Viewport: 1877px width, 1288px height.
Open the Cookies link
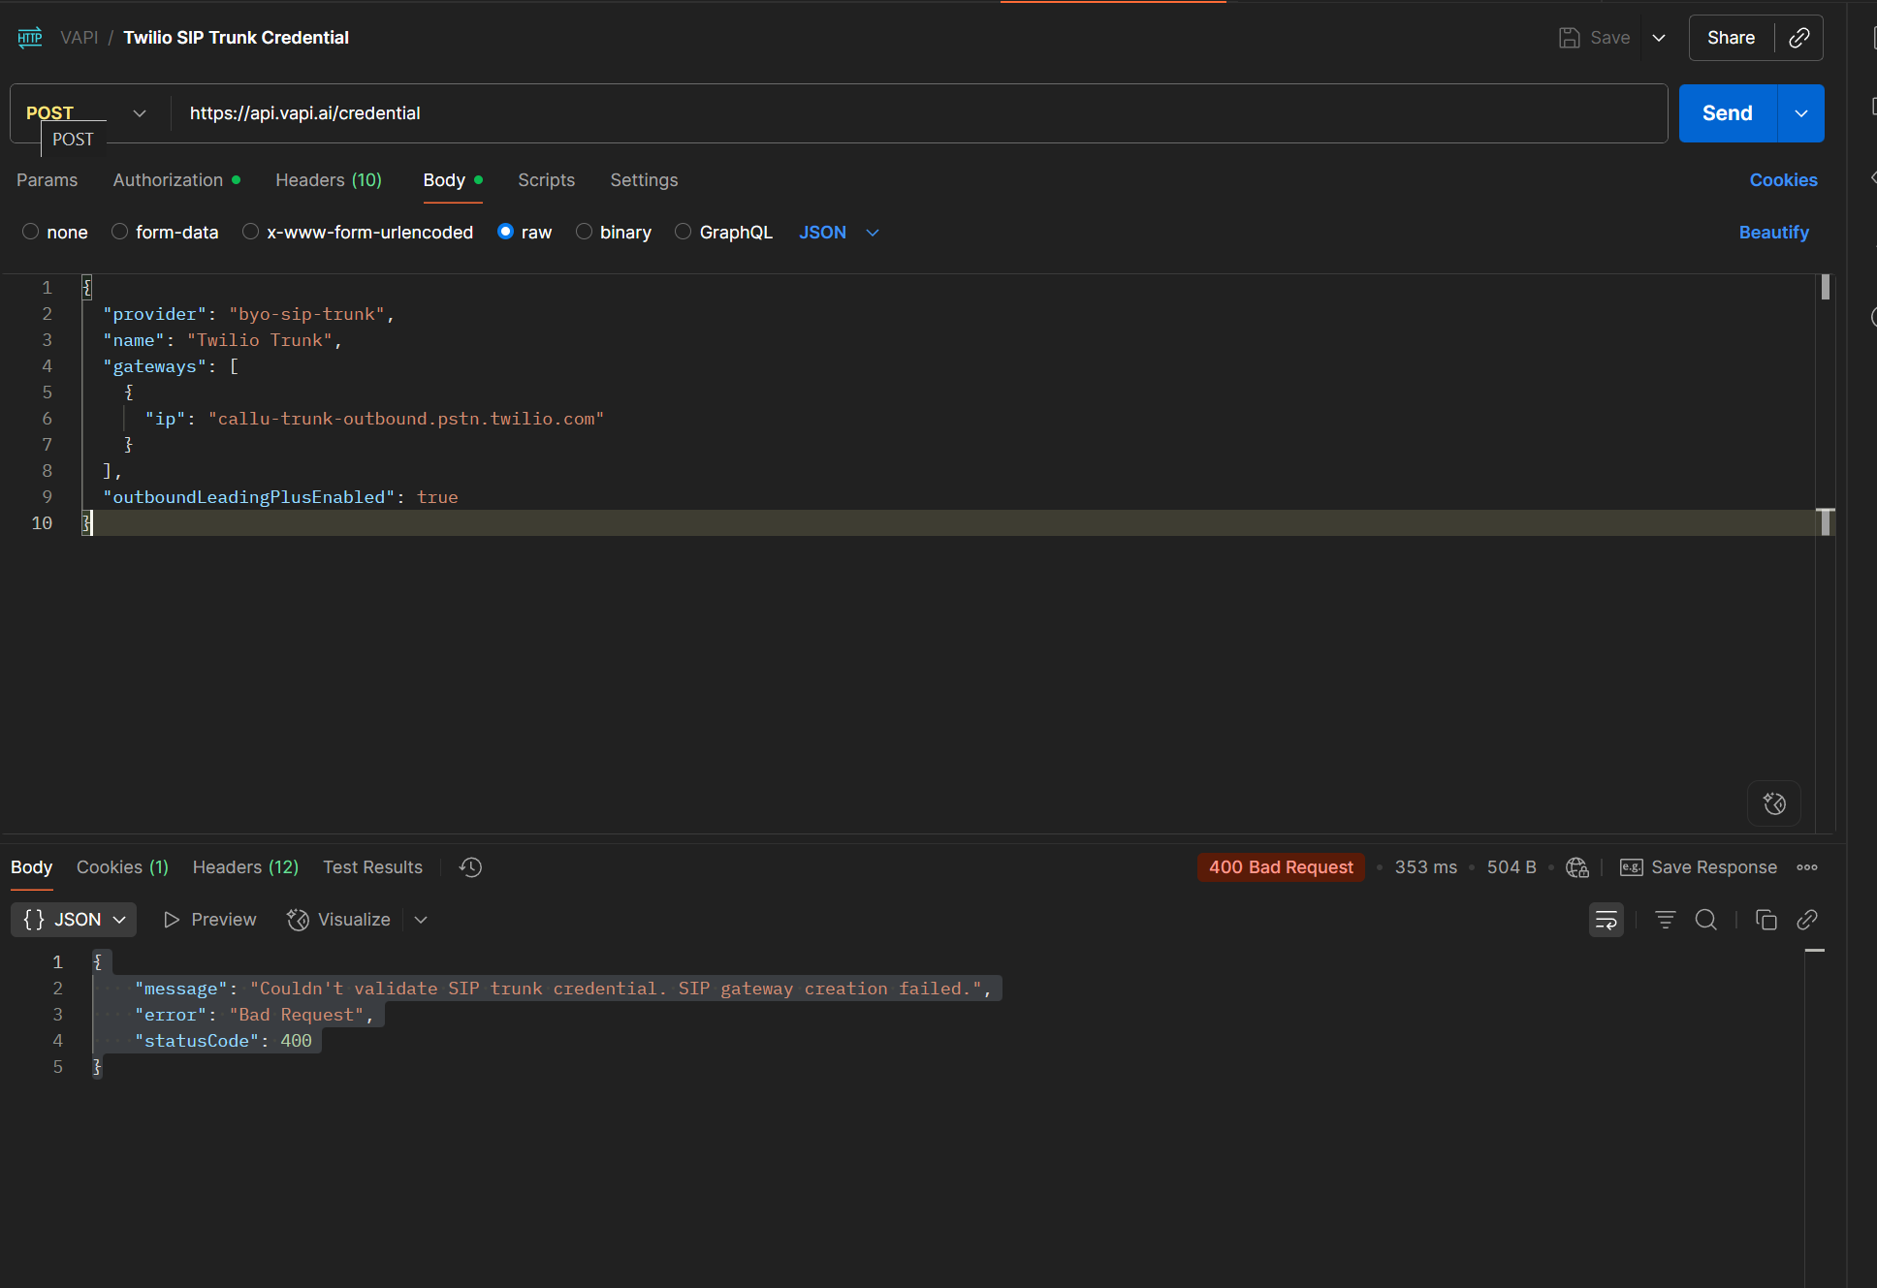(x=1783, y=180)
